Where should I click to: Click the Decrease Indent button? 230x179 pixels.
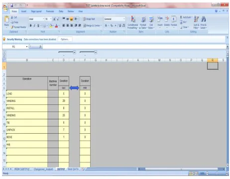[76, 25]
